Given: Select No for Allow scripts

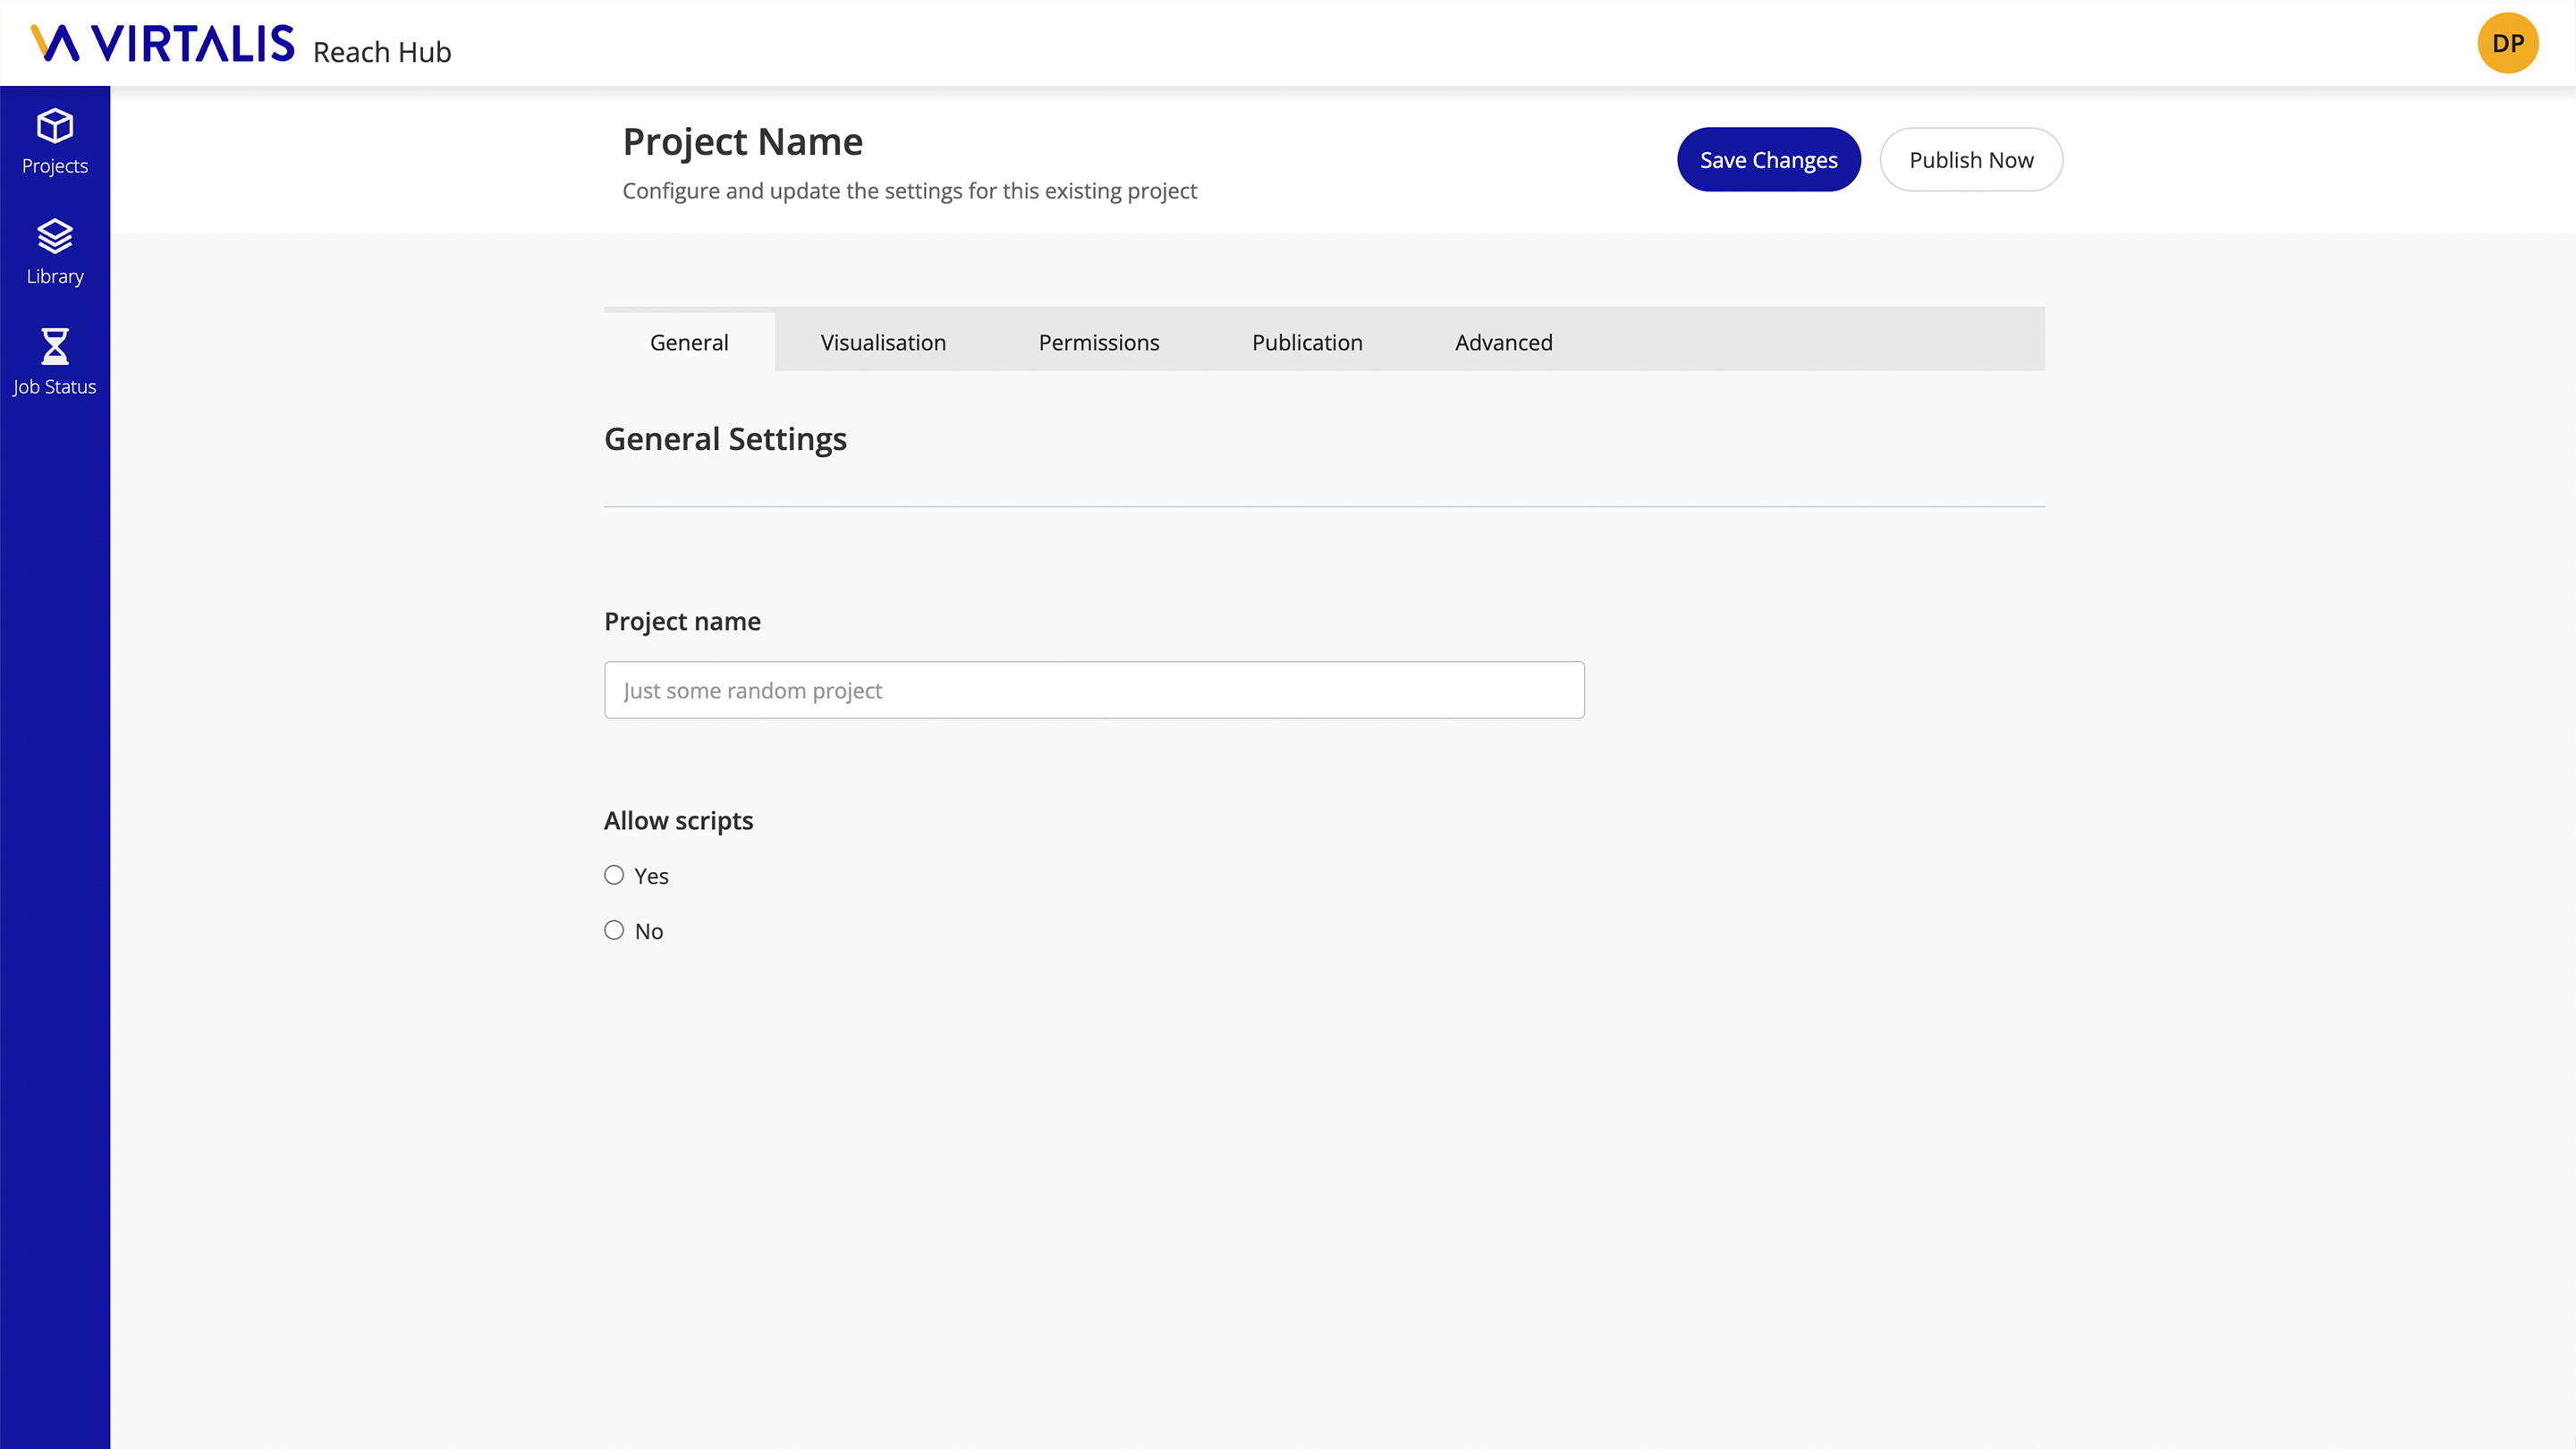Looking at the screenshot, I should [614, 930].
